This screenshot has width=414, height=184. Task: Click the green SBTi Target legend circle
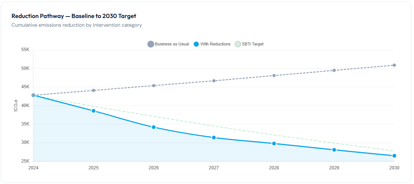tap(238, 44)
